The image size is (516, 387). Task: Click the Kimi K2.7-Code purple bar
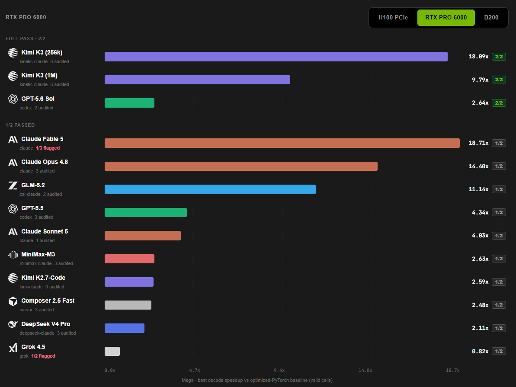pos(129,282)
